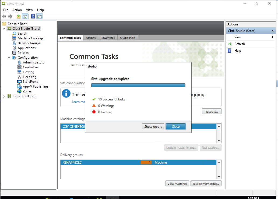Click the Delivery Groups person icon
This screenshot has width=278, height=199.
click(x=14, y=43)
